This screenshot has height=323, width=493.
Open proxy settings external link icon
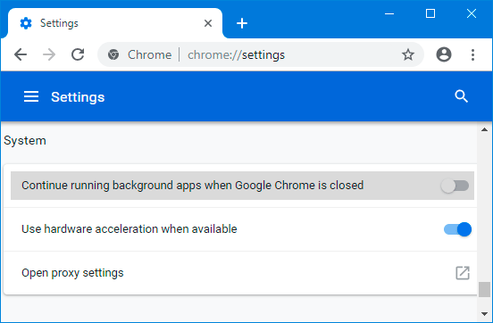[x=463, y=273]
